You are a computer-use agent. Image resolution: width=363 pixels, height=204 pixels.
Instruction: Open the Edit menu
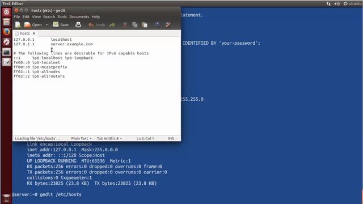(x=26, y=16)
